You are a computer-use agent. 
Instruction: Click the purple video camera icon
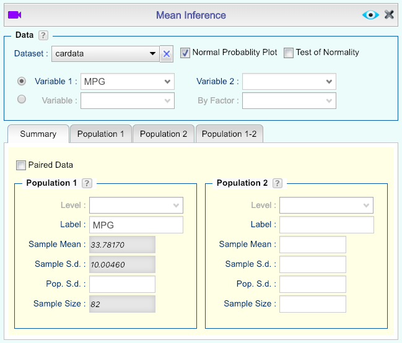tap(15, 15)
